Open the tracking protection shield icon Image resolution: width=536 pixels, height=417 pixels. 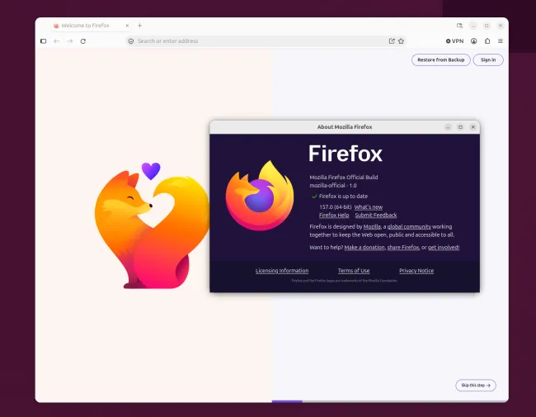coord(131,41)
